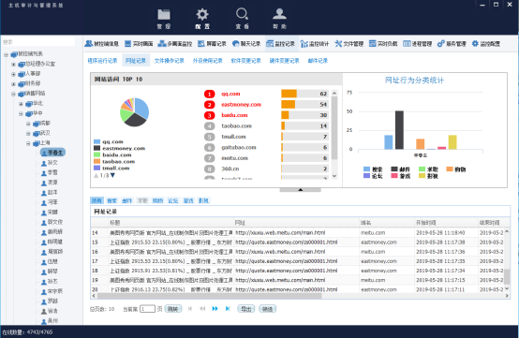519x338 pixels.
Task: Open 实时画面 live screen toolbar item
Action: [139, 44]
